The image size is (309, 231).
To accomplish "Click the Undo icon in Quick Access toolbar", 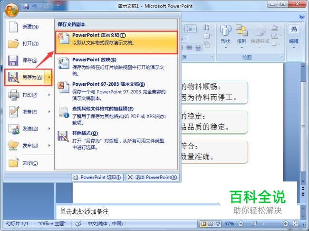I will pyautogui.click(x=35, y=6).
